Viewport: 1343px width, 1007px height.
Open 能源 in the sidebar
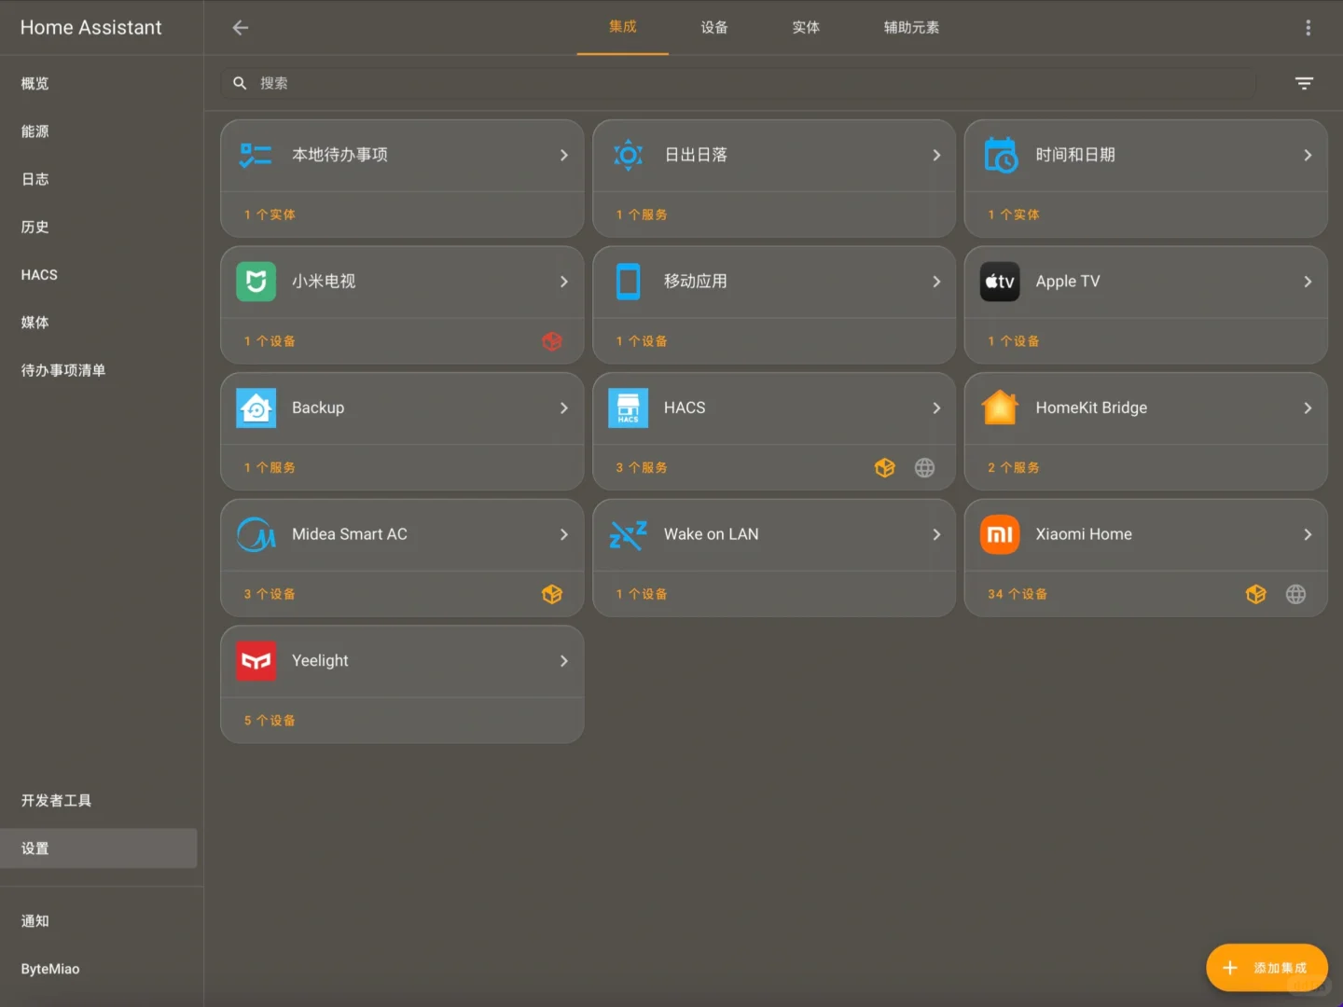pyautogui.click(x=99, y=131)
